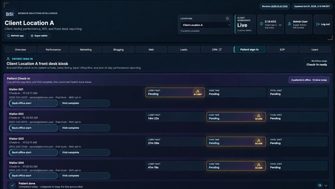
Task: Click the Client Location A front desk kiosk heading
Action: 37,63
